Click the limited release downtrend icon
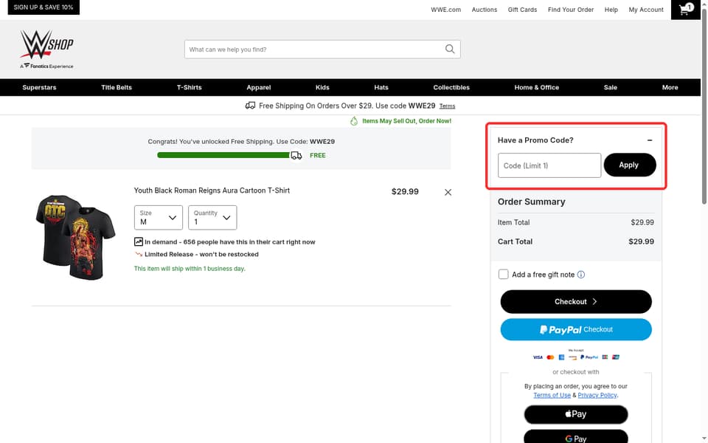708x443 pixels. pyautogui.click(x=139, y=254)
